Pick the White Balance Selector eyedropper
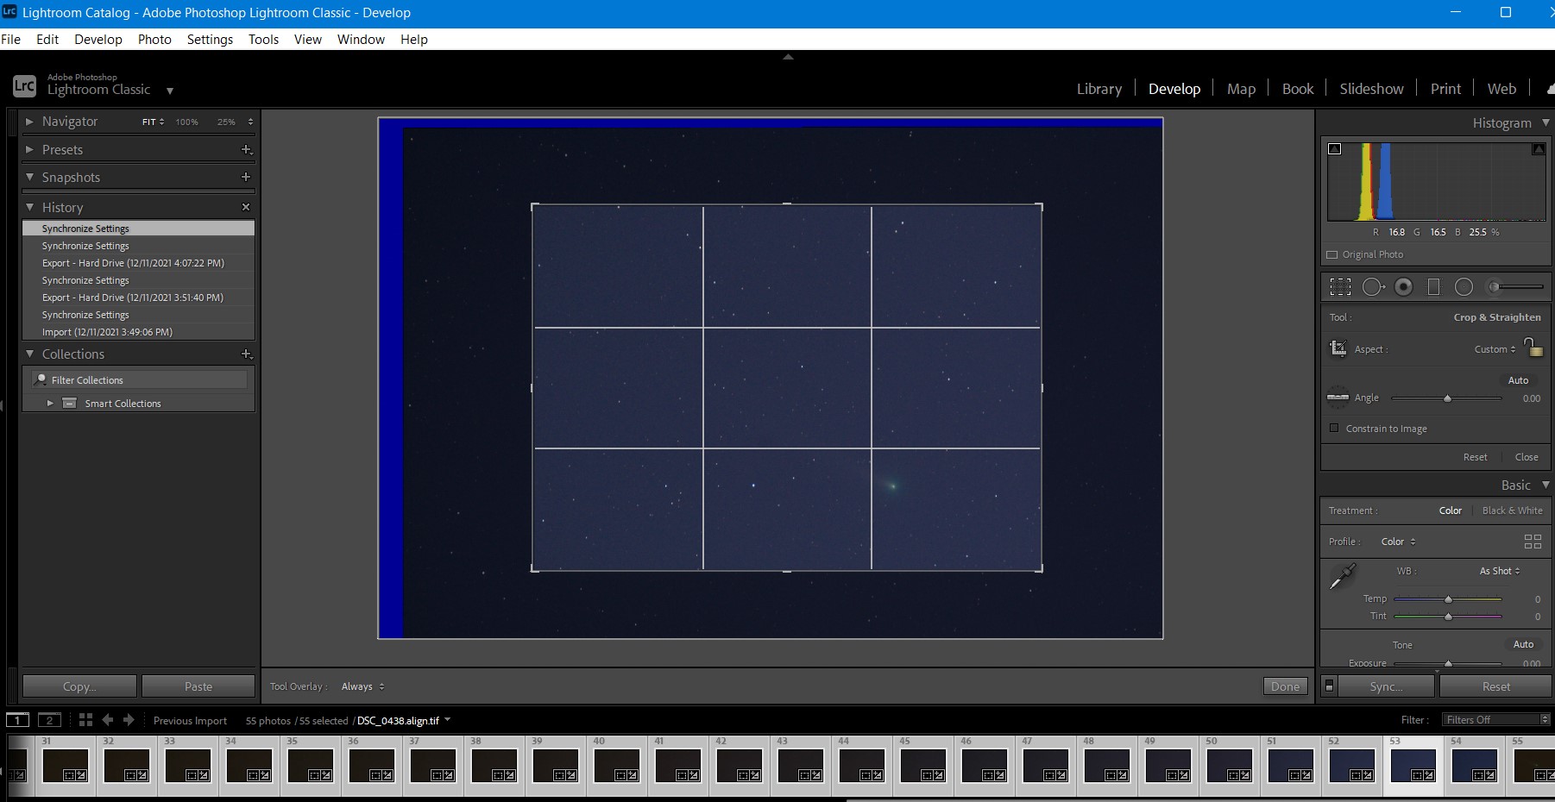Viewport: 1555px width, 802px height. [1343, 576]
